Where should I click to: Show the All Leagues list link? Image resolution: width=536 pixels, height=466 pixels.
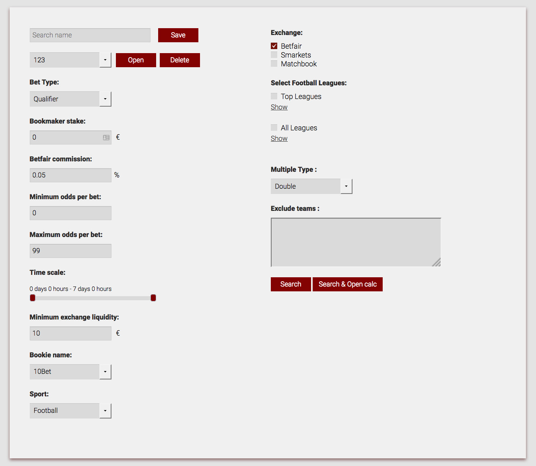pos(279,138)
